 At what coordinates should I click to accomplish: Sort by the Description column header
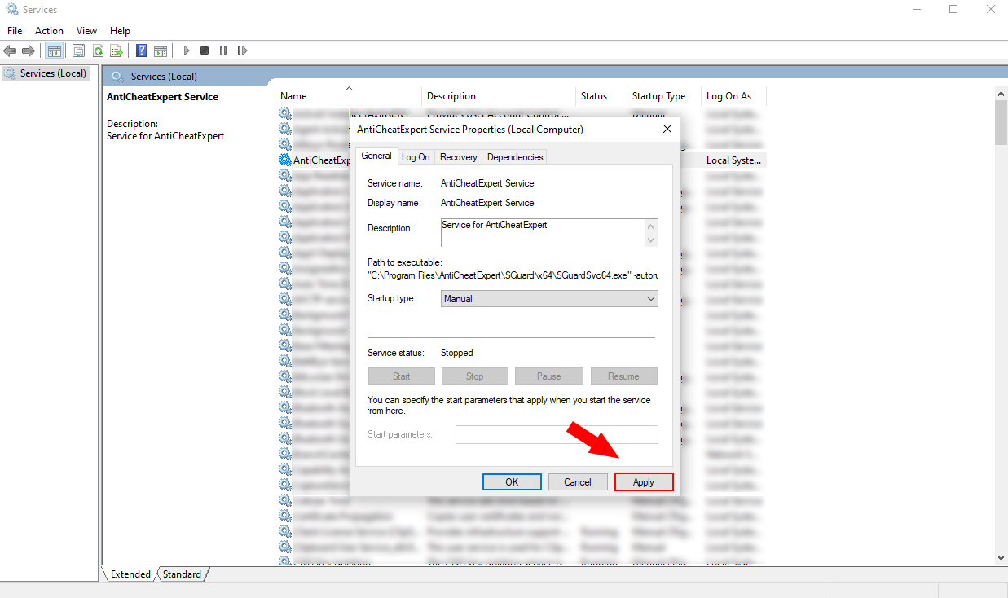click(x=499, y=96)
